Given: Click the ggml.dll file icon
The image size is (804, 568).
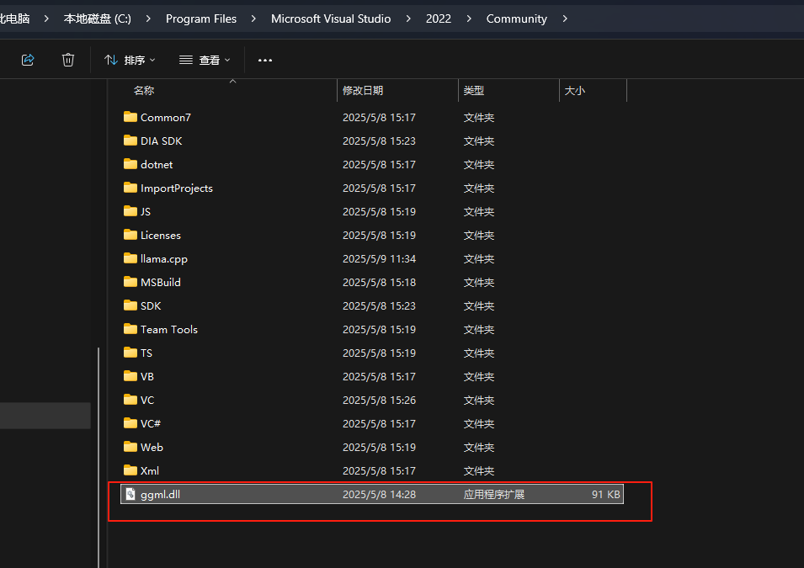Looking at the screenshot, I should pos(130,494).
